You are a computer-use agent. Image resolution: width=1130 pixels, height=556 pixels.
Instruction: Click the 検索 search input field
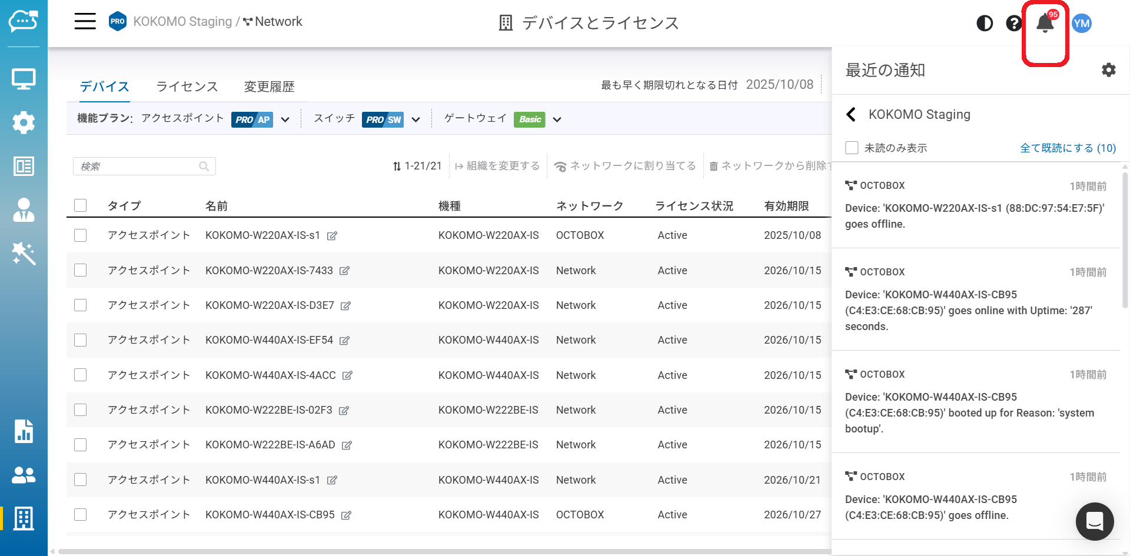pyautogui.click(x=138, y=167)
